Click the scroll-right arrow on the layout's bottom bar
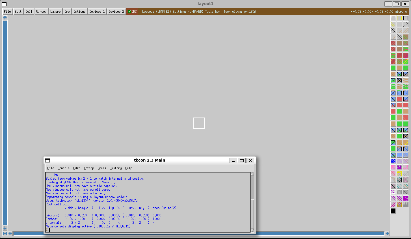Viewport: 411px width, 239px height. coord(387,233)
